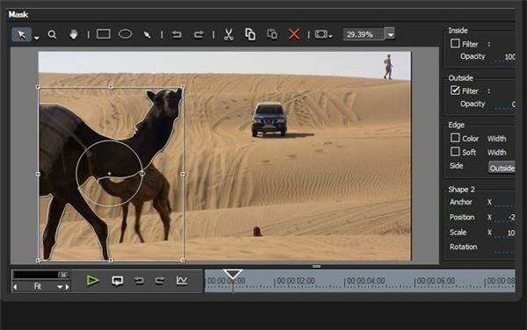This screenshot has height=330, width=527.
Task: Click the Position X value
Action: click(511, 218)
